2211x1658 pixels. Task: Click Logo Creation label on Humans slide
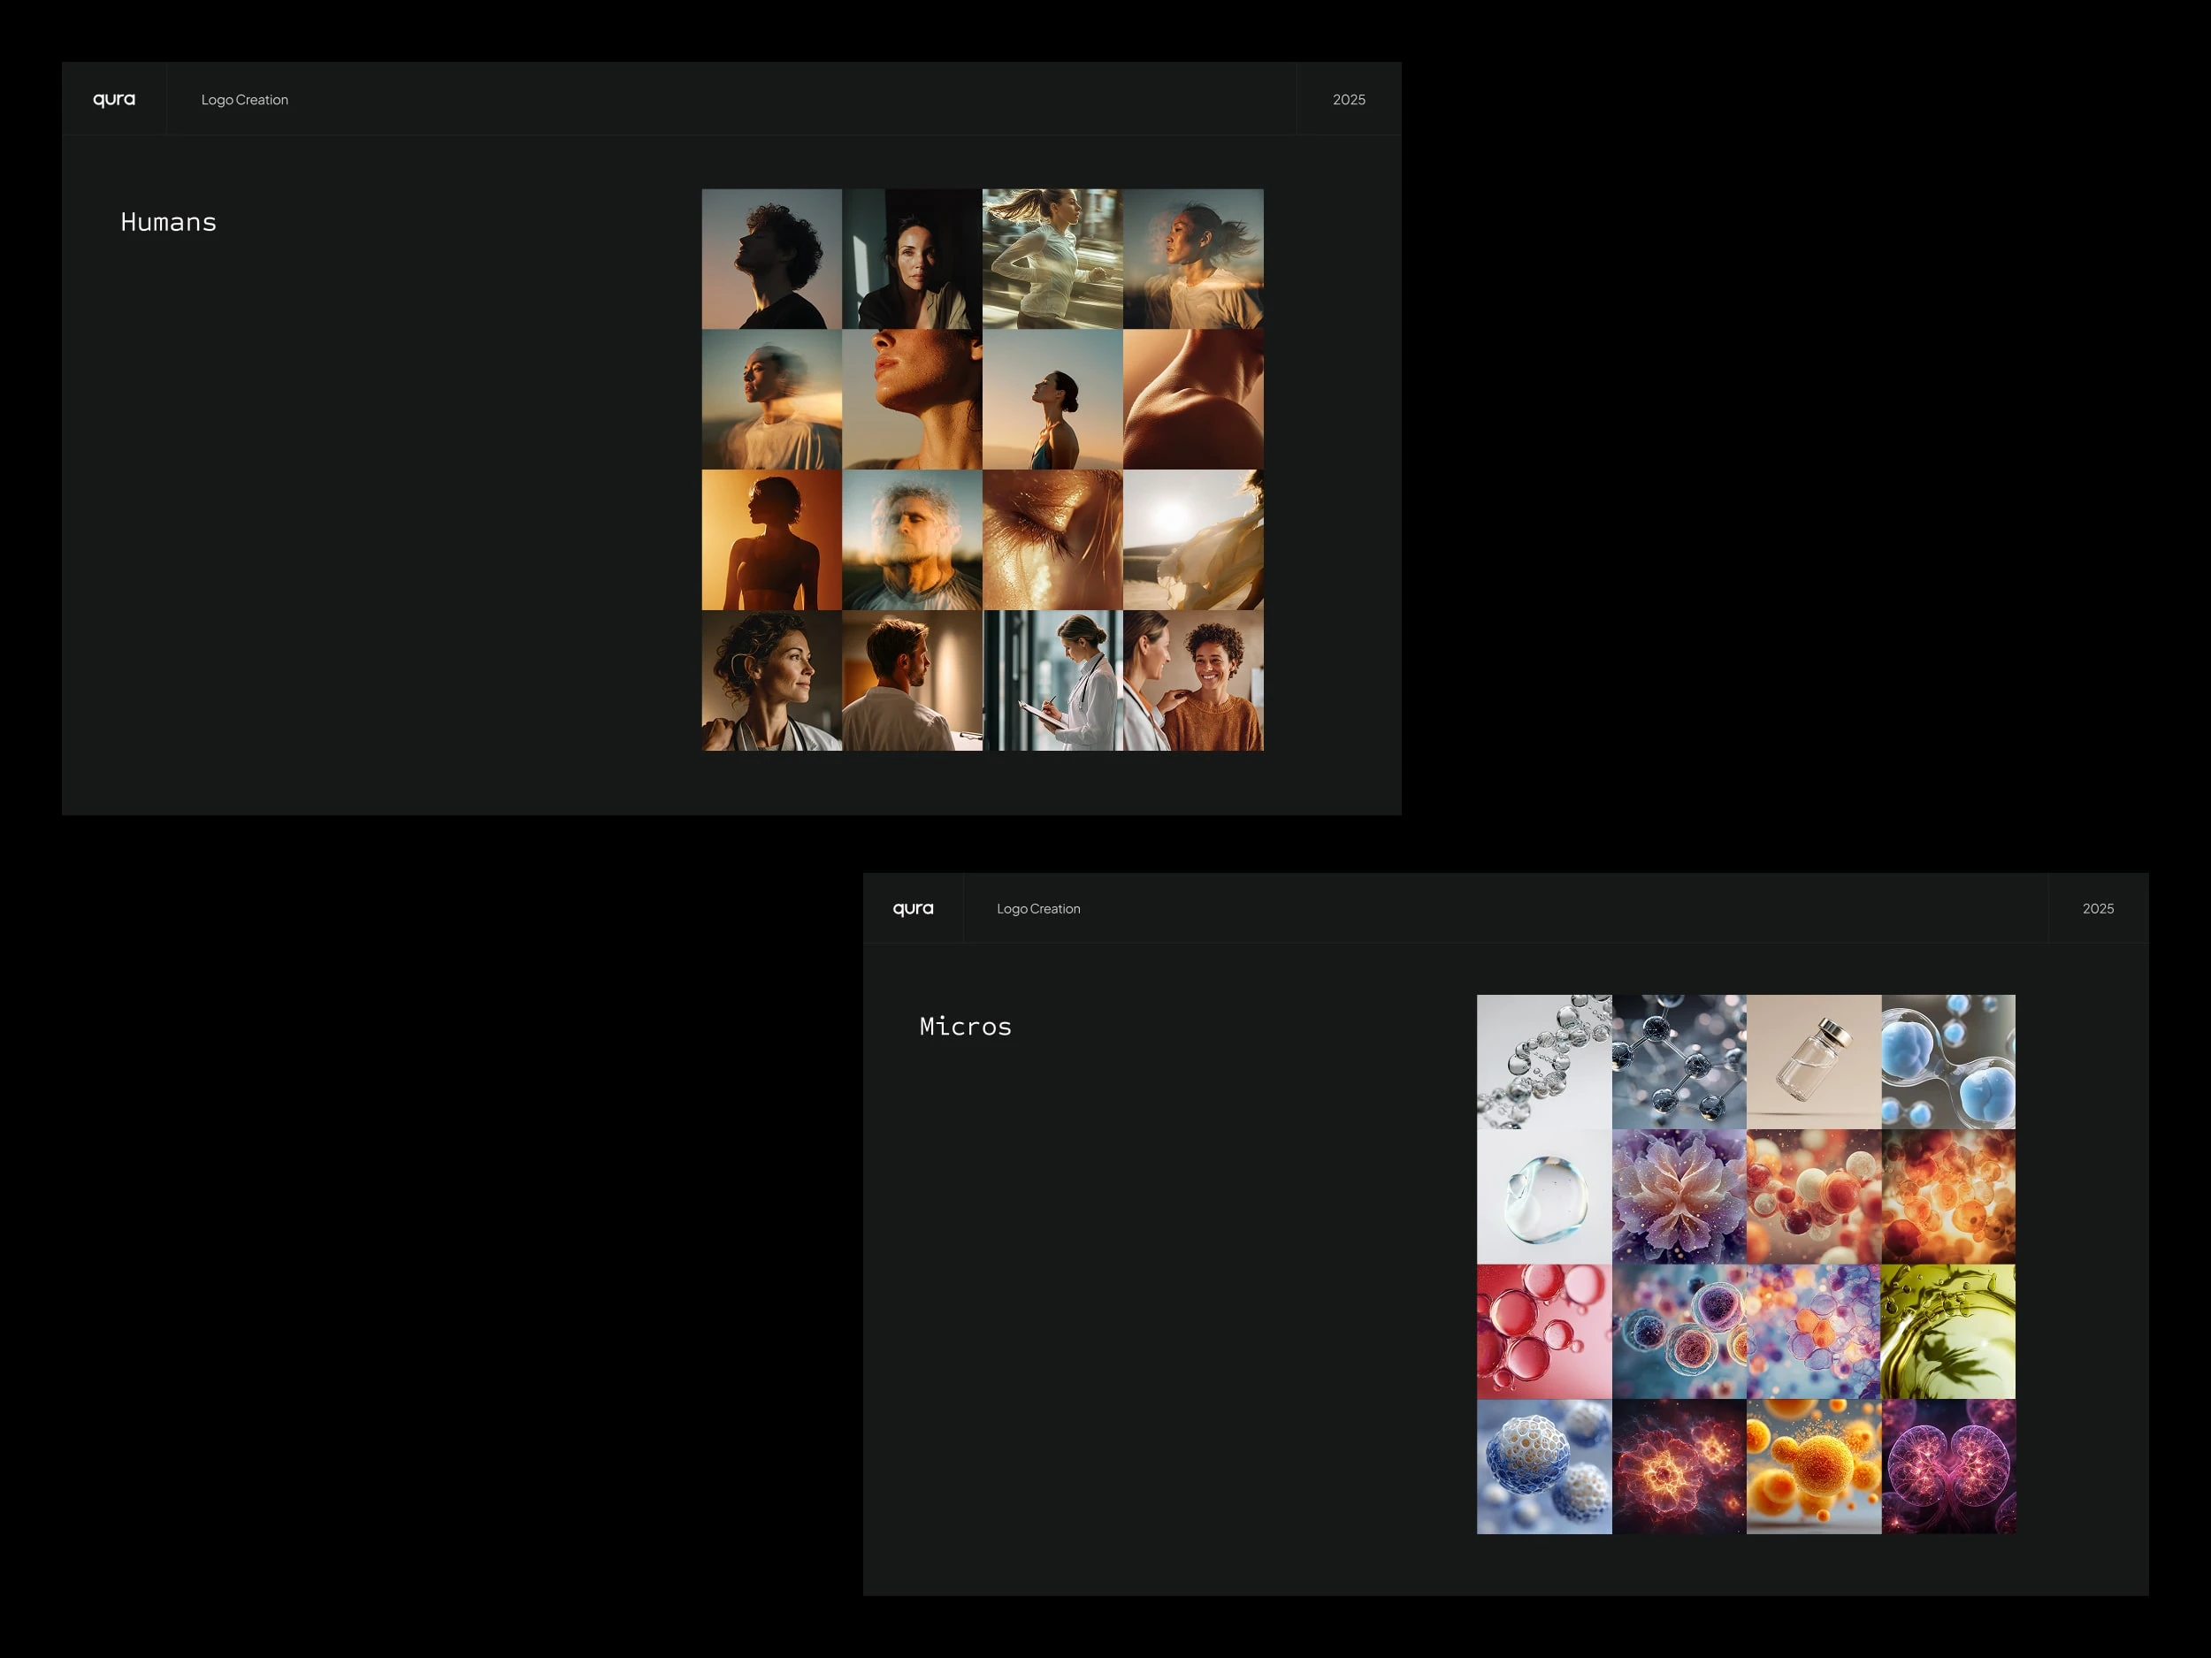[x=244, y=100]
